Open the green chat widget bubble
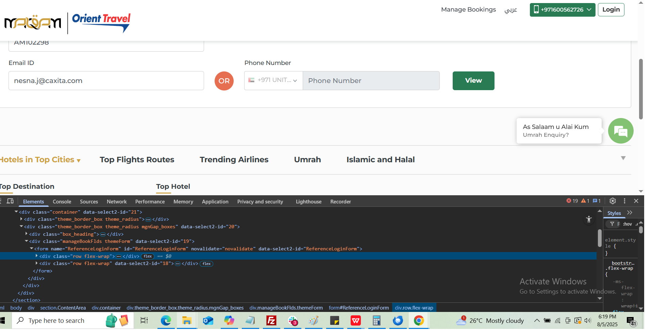 [x=620, y=131]
